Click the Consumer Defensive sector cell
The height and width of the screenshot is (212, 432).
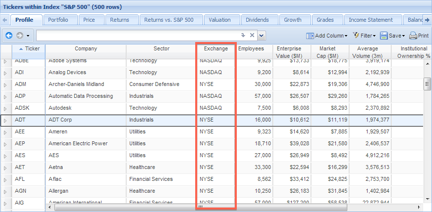[162, 85]
